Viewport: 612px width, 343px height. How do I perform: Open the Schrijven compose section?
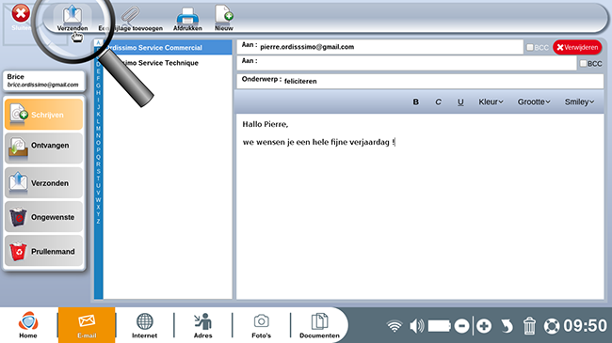tap(43, 115)
